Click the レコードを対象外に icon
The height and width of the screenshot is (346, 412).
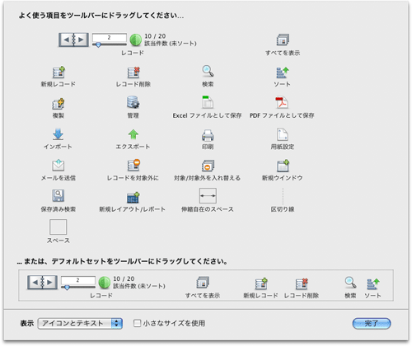pos(133,165)
